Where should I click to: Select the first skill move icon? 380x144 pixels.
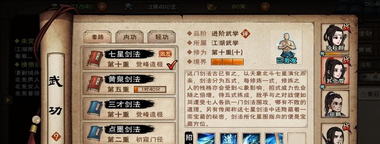206,139
